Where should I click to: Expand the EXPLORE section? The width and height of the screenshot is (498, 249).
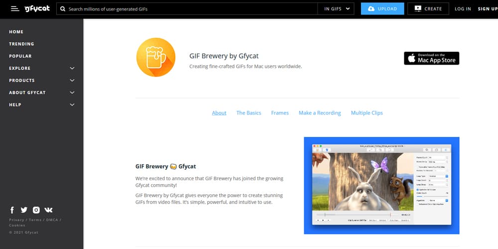pos(42,68)
